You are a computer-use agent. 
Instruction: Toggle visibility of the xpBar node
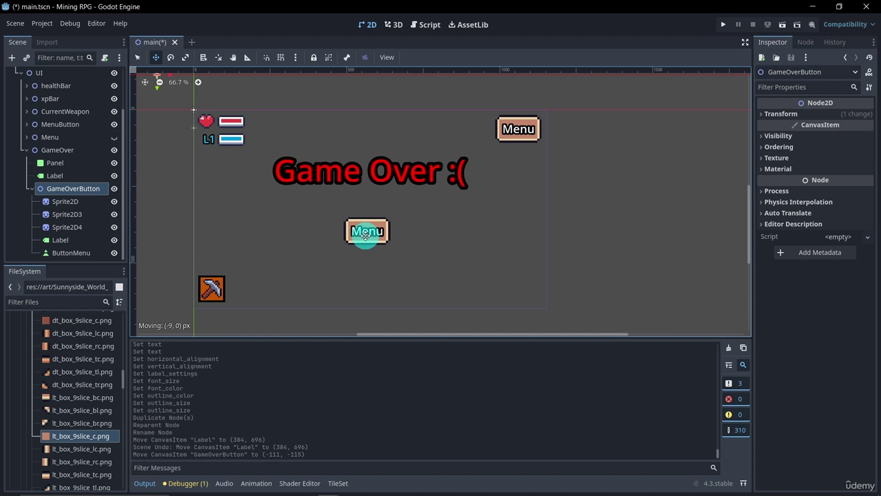pos(114,99)
